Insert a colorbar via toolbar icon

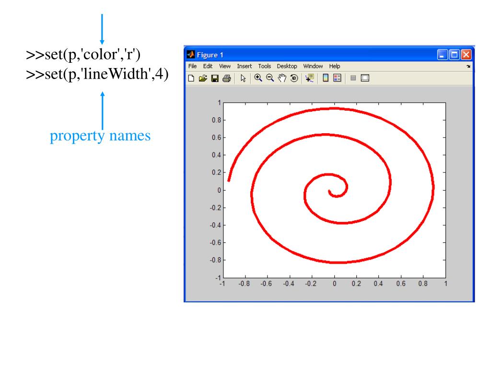(326, 78)
